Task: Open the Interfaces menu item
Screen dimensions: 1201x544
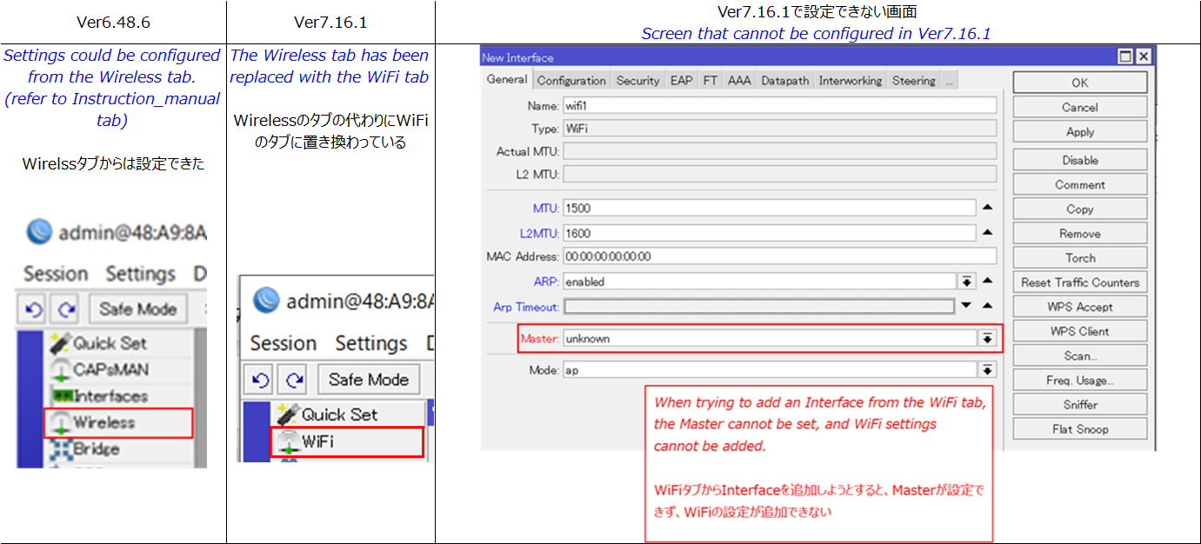Action: (x=98, y=396)
